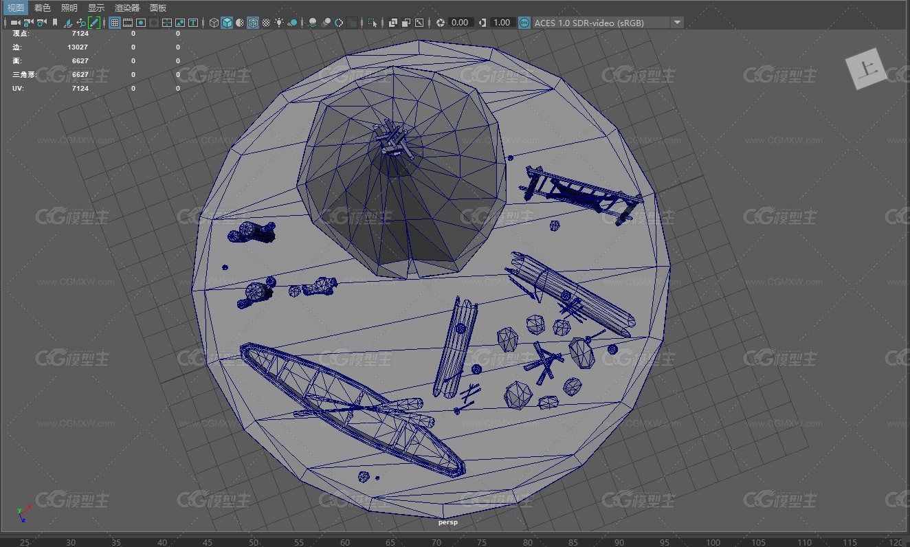Toggle the Resolution Gate icon
The height and width of the screenshot is (547, 910).
pos(141,23)
